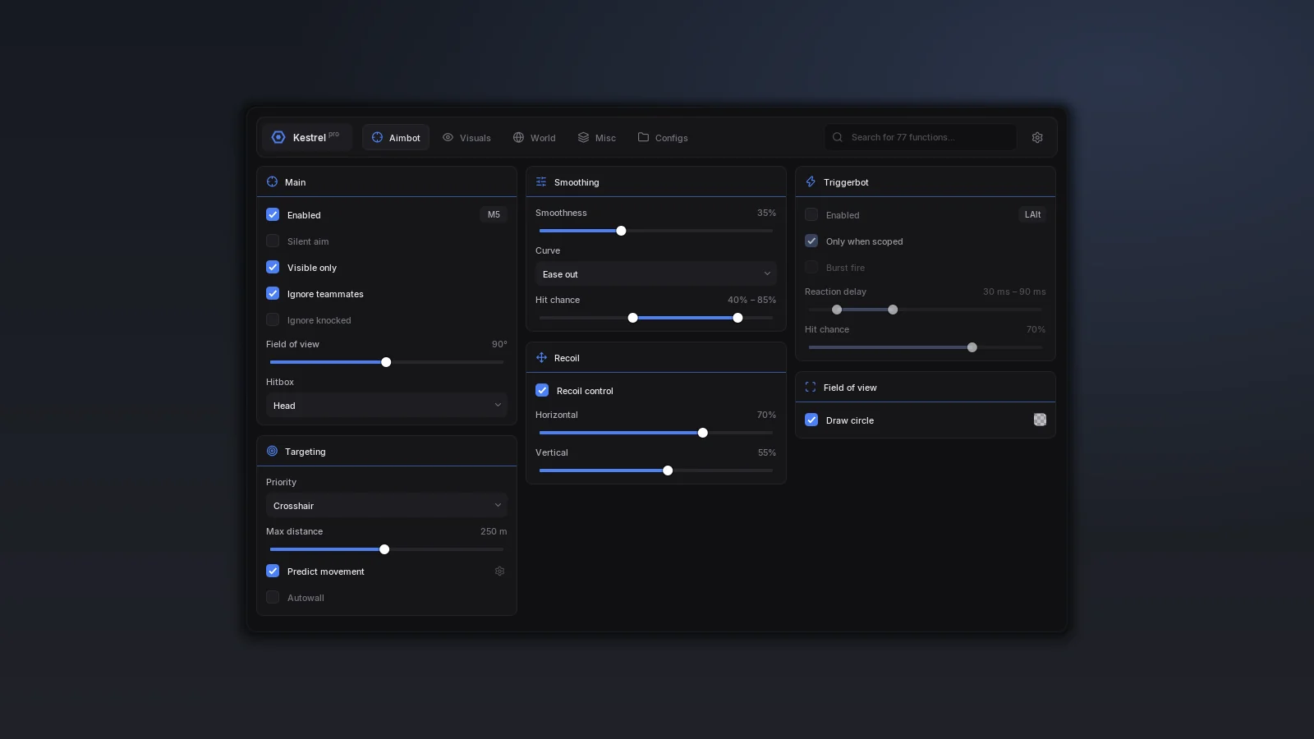Click the LAlt keybind button in Triggerbot
This screenshot has height=739, width=1314.
(x=1032, y=214)
